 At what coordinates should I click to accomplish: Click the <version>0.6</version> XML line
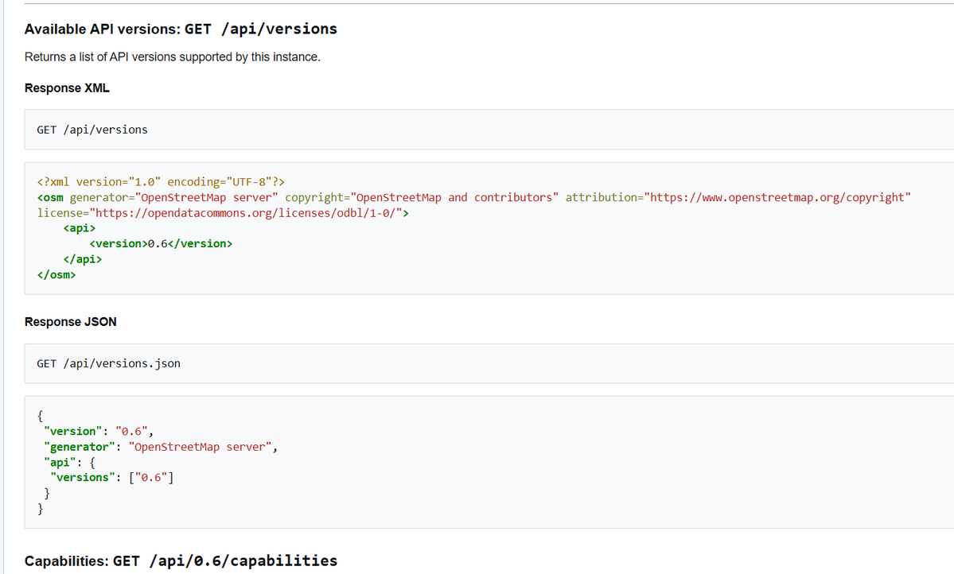point(161,244)
